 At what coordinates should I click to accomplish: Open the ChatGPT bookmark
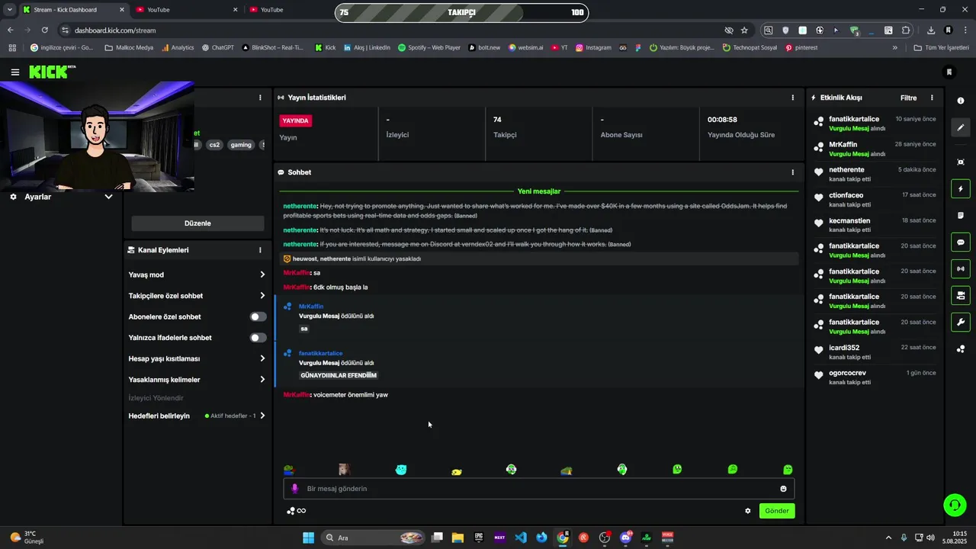(218, 47)
